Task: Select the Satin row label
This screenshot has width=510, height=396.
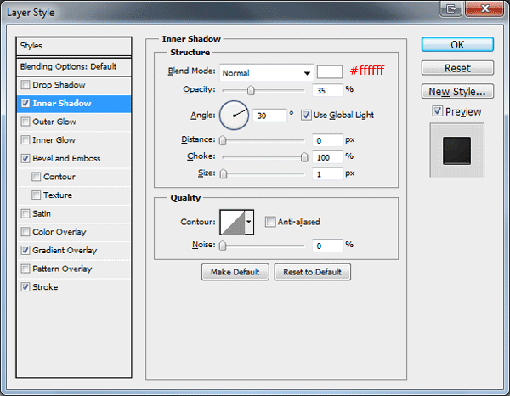Action: click(x=42, y=213)
